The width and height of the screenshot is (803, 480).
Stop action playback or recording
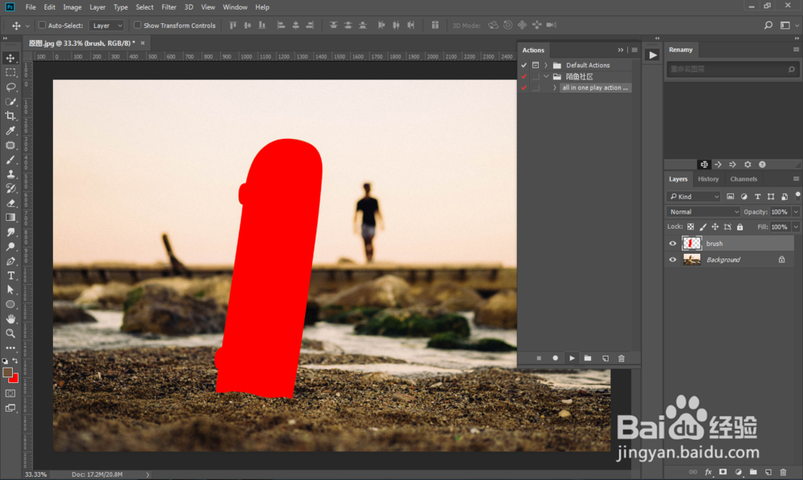tap(539, 358)
